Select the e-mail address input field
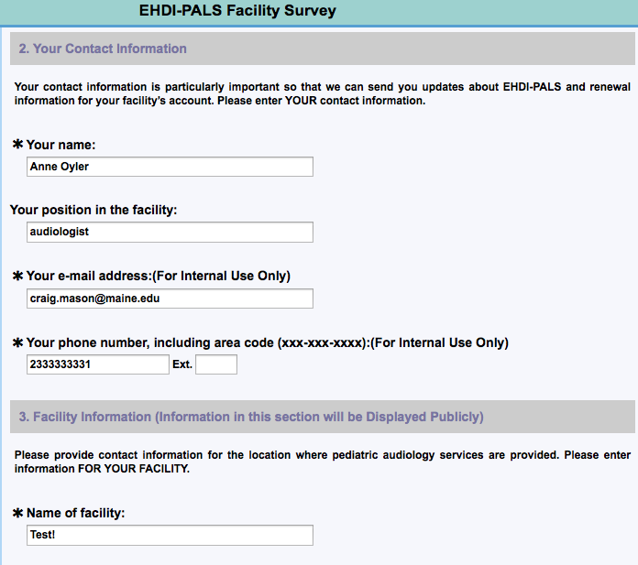 pos(170,299)
